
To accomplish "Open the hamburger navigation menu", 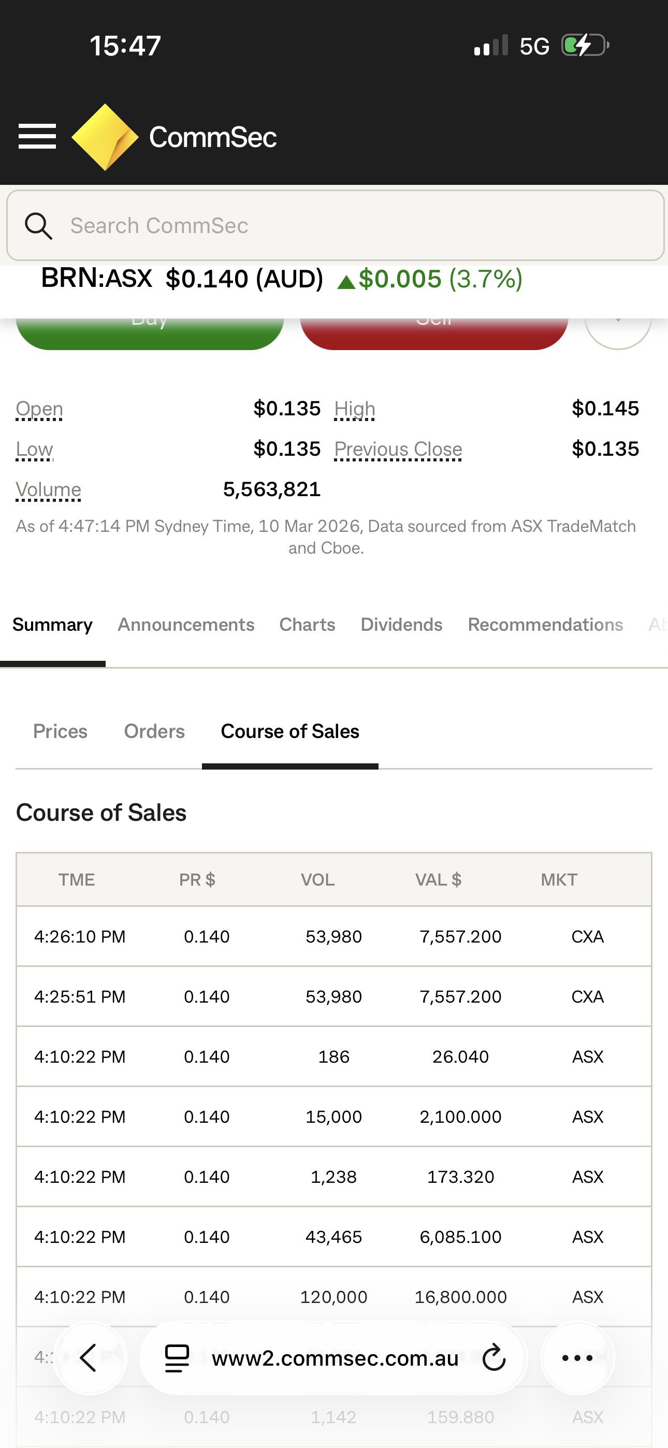I will click(x=37, y=137).
